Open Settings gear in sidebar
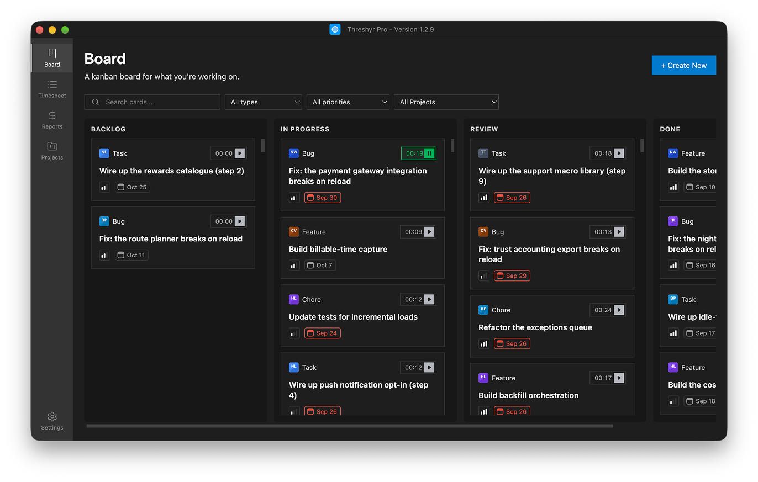This screenshot has height=482, width=758. click(x=52, y=421)
